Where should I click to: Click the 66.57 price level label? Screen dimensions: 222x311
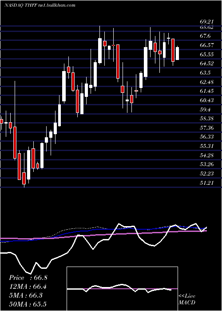pyautogui.click(x=207, y=45)
